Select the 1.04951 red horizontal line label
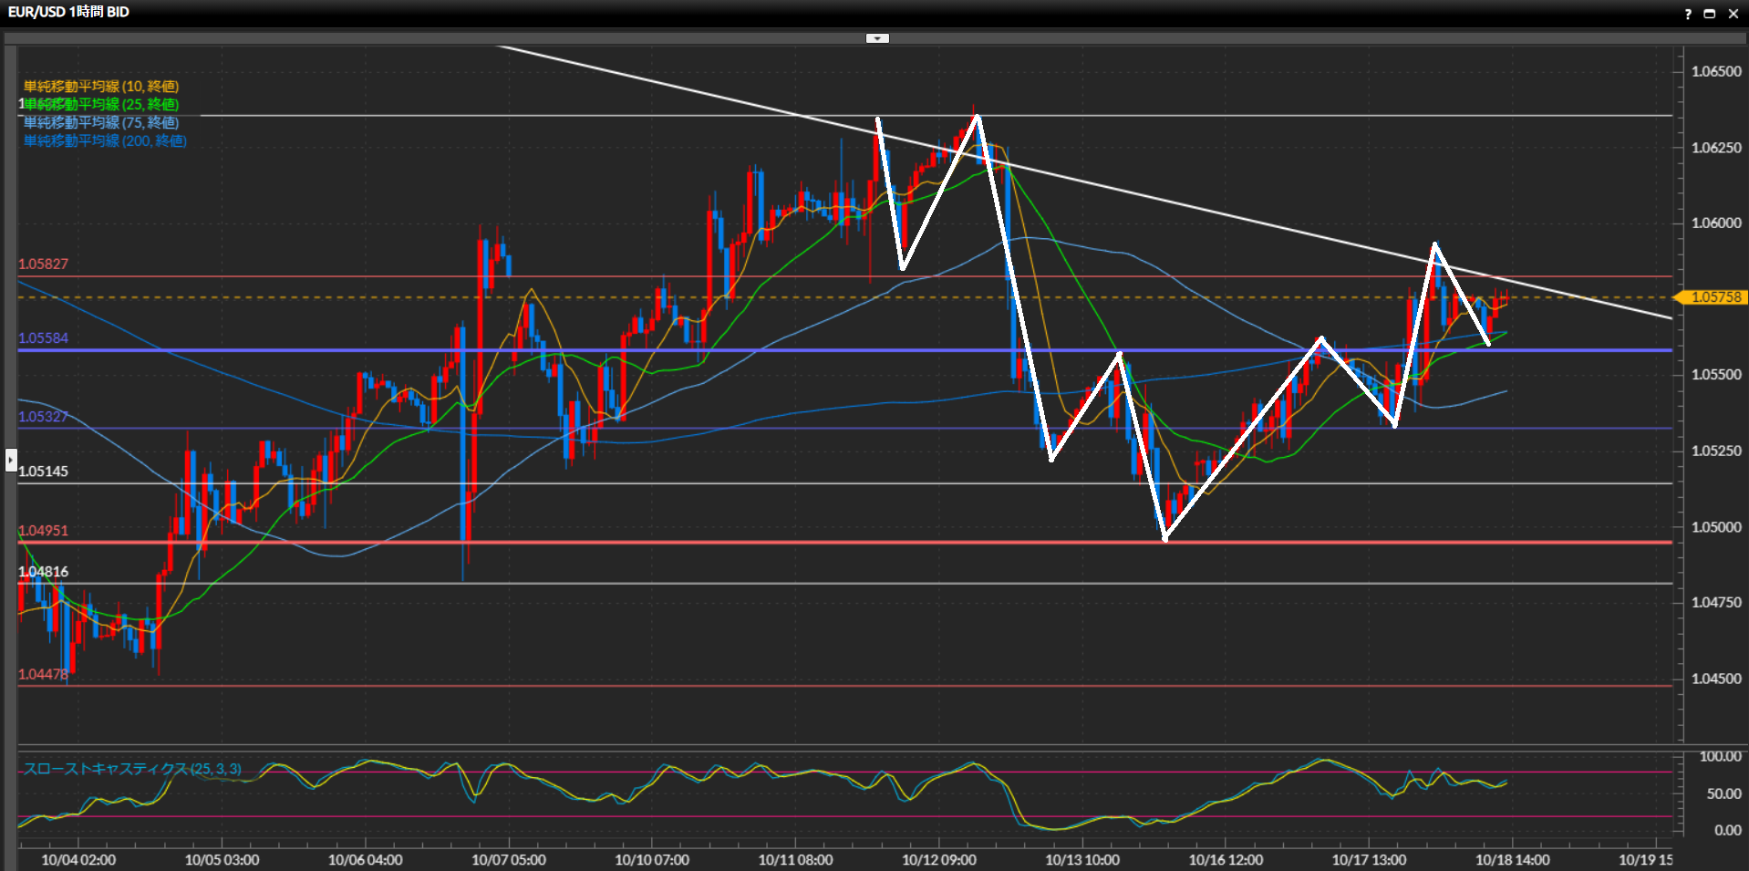Screen dimensions: 1749x871 coord(43,531)
